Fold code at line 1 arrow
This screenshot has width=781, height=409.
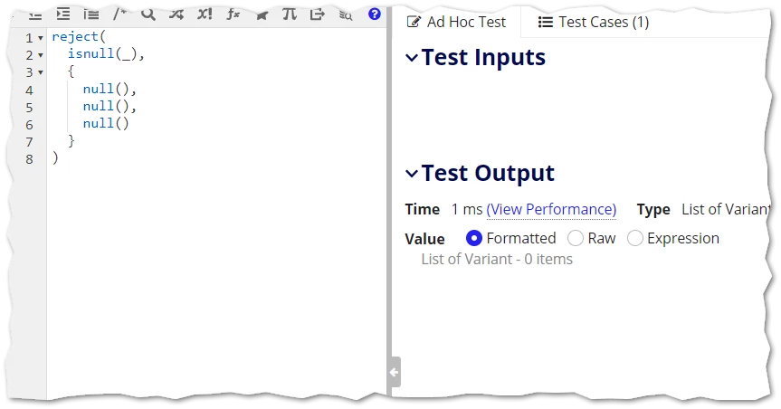[x=41, y=38]
